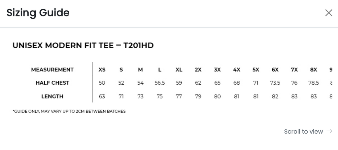Click the 6X size column header
The image size is (338, 150).
click(x=275, y=70)
